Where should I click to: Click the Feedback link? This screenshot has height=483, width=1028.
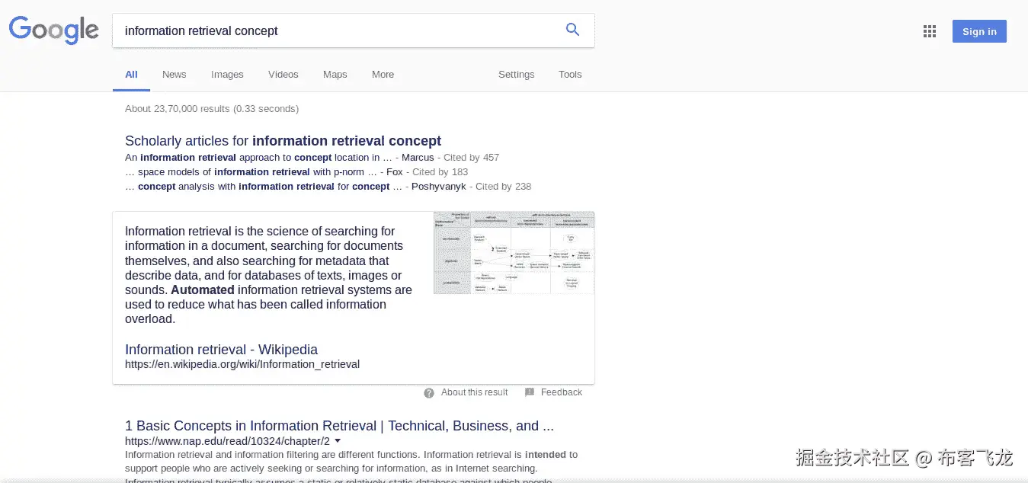point(561,392)
